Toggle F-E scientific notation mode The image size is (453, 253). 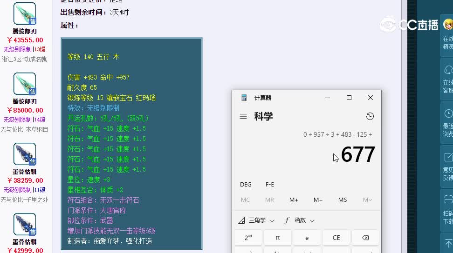[270, 185]
